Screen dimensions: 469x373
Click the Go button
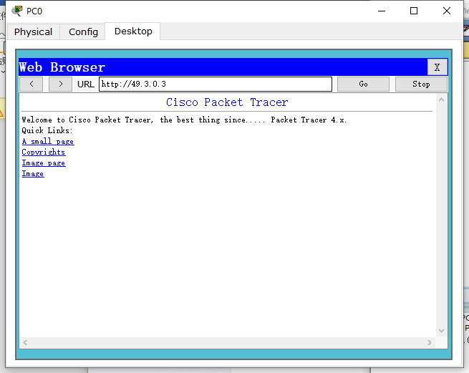coord(363,84)
